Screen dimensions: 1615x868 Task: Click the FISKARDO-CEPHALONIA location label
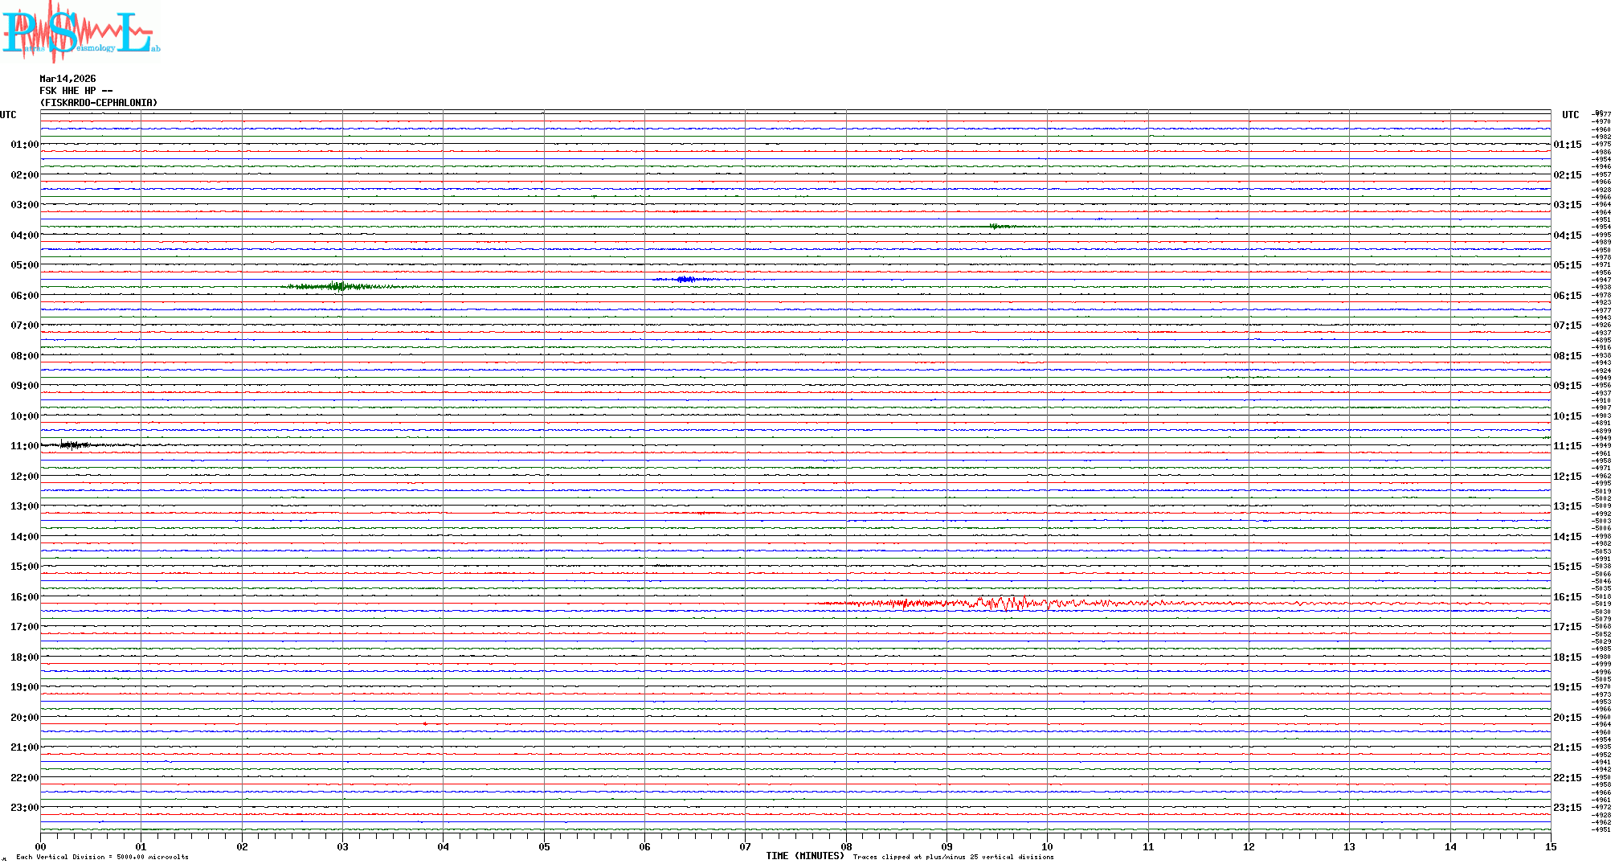[x=98, y=103]
